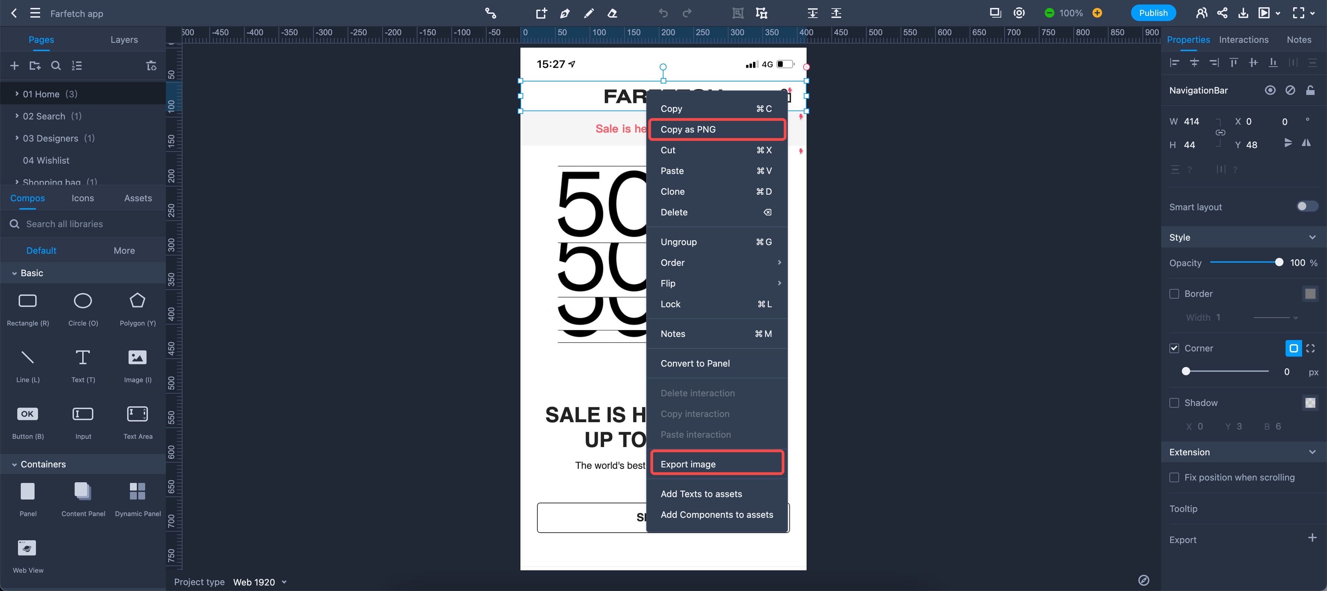Viewport: 1327px width, 591px height.
Task: Toggle the NavigationBar lock icon
Action: [x=1310, y=90]
